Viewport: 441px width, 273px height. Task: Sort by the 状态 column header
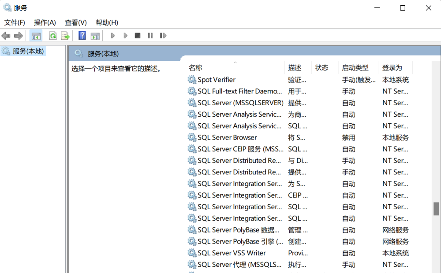[x=325, y=68]
